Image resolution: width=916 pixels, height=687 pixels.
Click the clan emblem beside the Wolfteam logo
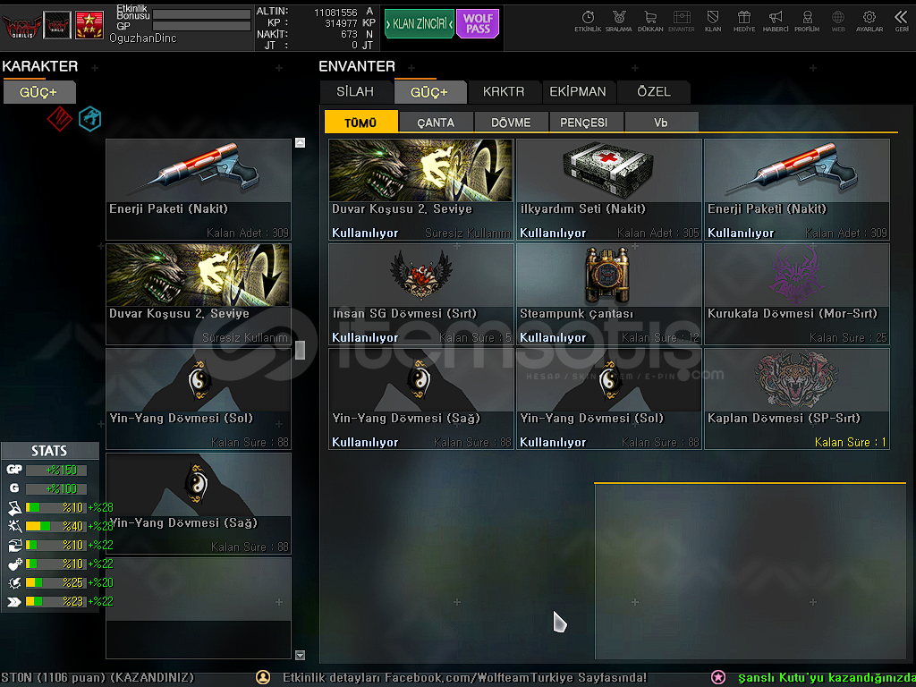pos(57,25)
